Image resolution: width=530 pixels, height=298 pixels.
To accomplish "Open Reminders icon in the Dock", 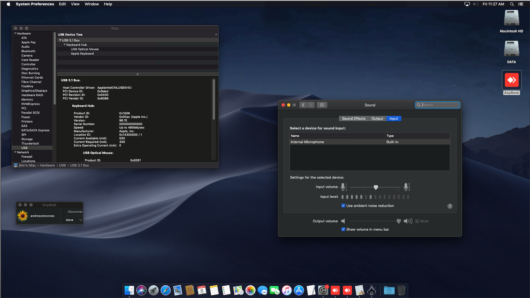I will click(226, 290).
